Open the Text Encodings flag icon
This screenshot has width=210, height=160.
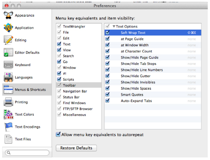[x=9, y=127]
